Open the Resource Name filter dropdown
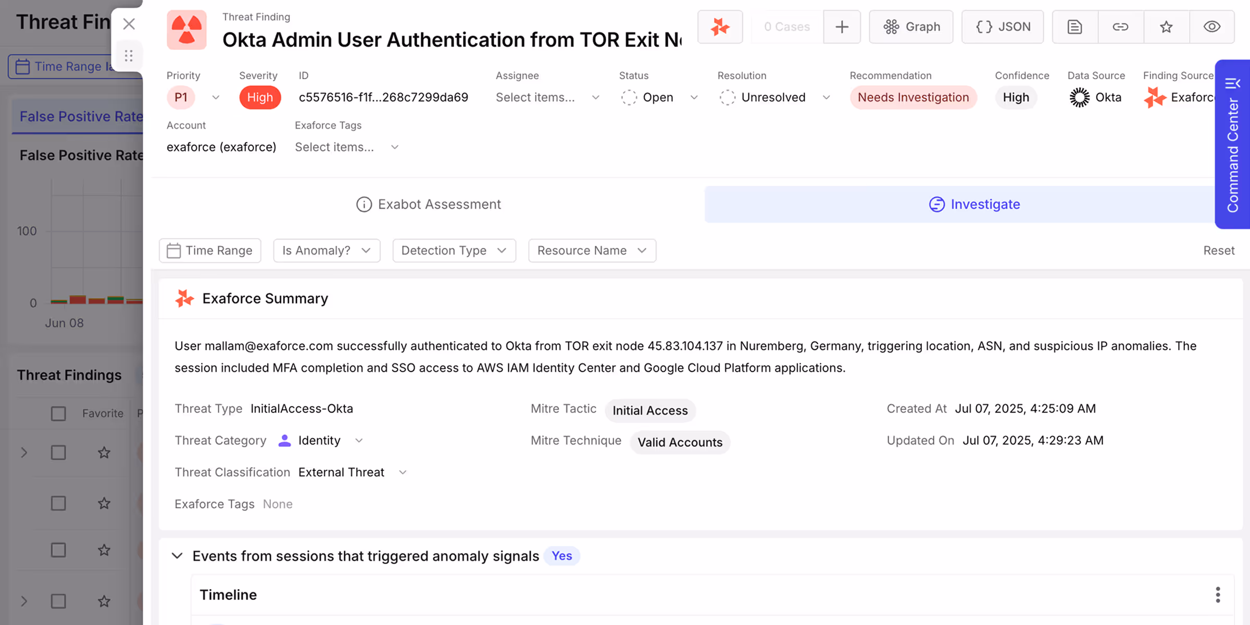Image resolution: width=1250 pixels, height=625 pixels. tap(592, 251)
